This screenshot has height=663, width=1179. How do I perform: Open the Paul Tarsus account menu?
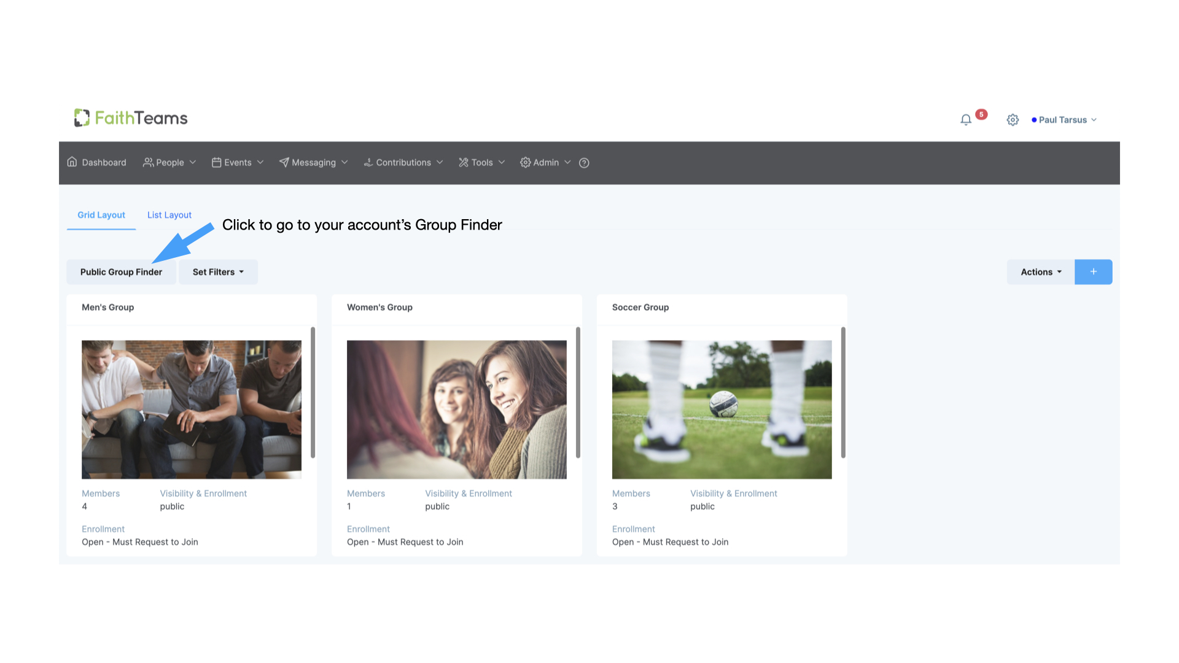pyautogui.click(x=1064, y=120)
